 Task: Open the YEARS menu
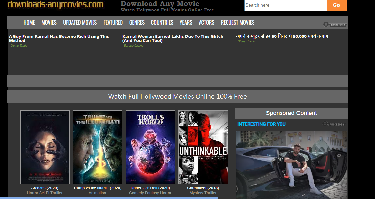[186, 22]
